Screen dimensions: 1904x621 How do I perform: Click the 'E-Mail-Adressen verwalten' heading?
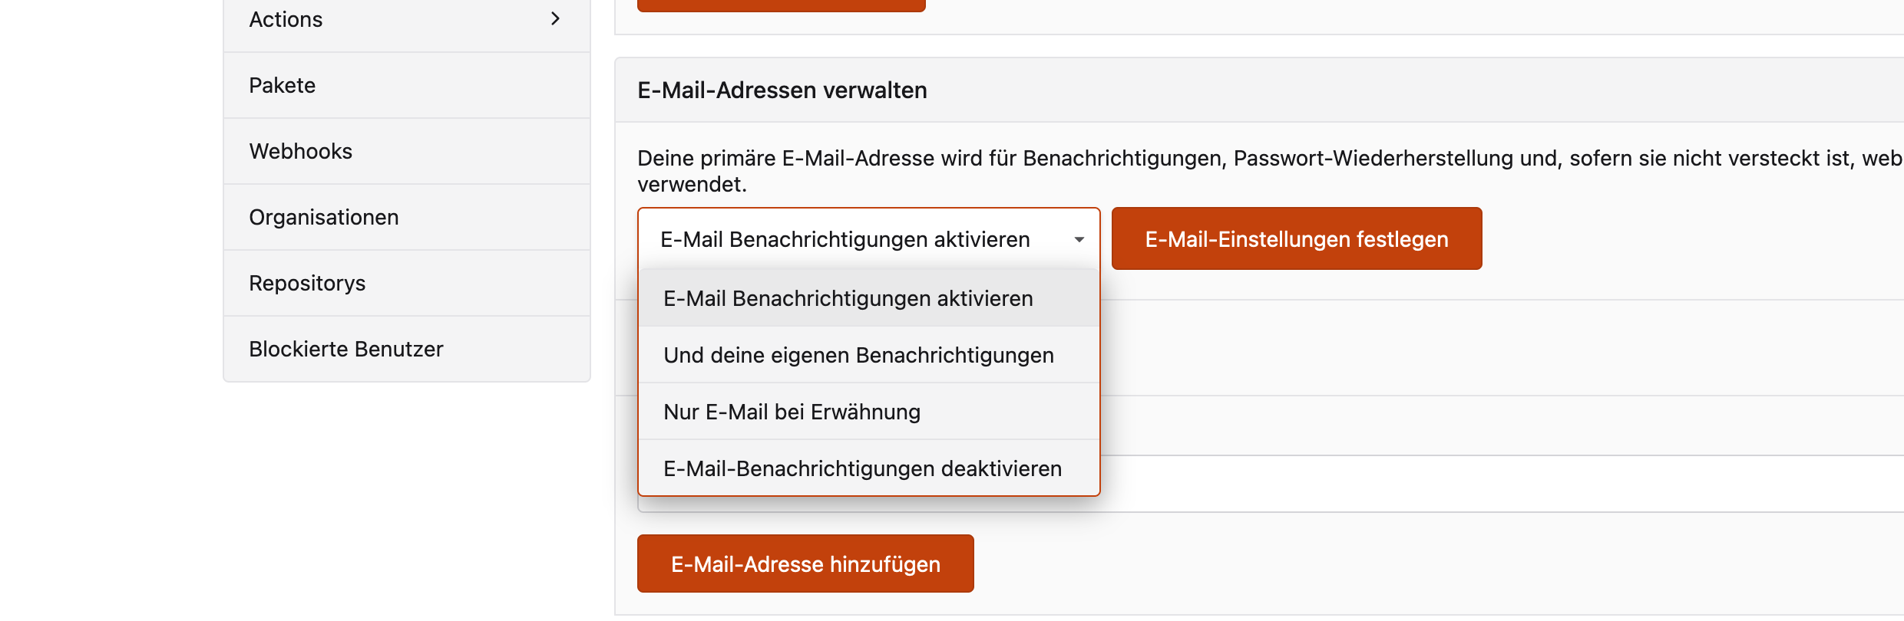[782, 90]
